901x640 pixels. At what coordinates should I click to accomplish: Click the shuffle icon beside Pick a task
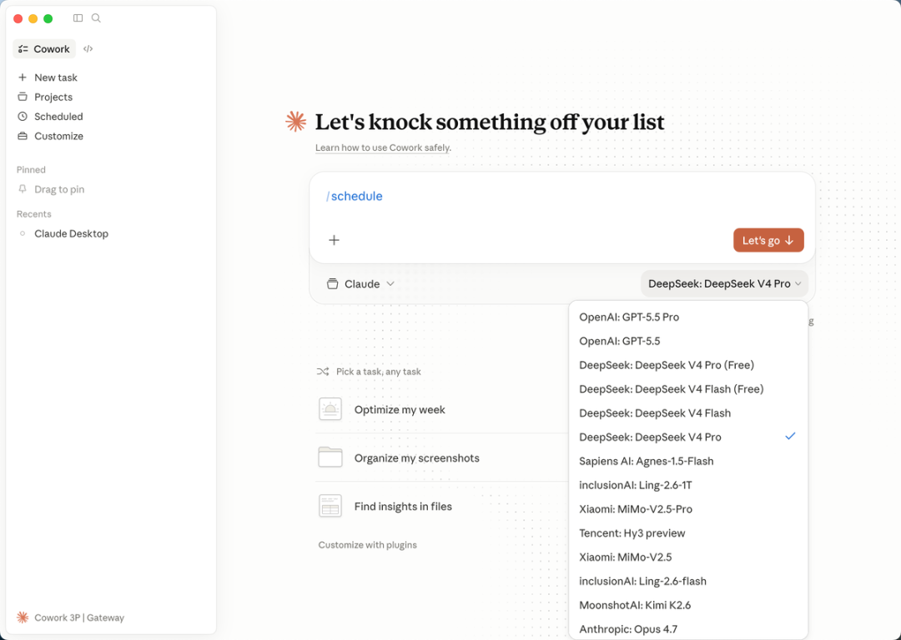(x=323, y=372)
